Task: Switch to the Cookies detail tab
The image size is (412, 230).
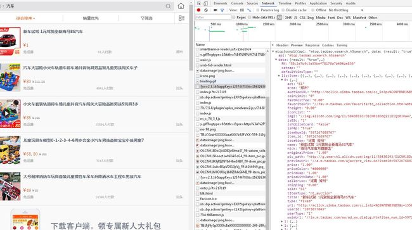Action: (328, 45)
